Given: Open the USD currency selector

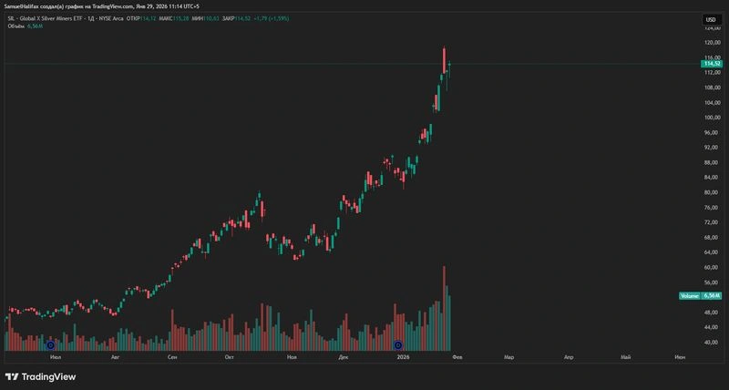Looking at the screenshot, I should tap(711, 19).
